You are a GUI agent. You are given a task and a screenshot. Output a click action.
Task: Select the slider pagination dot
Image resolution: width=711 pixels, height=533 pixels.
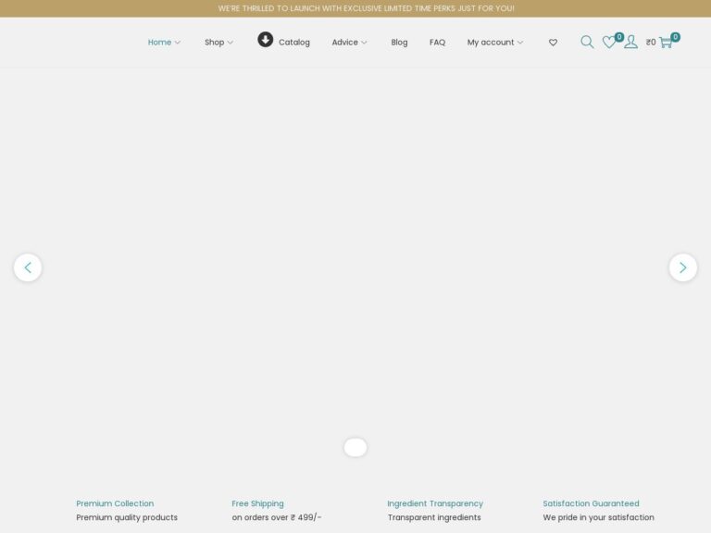pyautogui.click(x=355, y=447)
